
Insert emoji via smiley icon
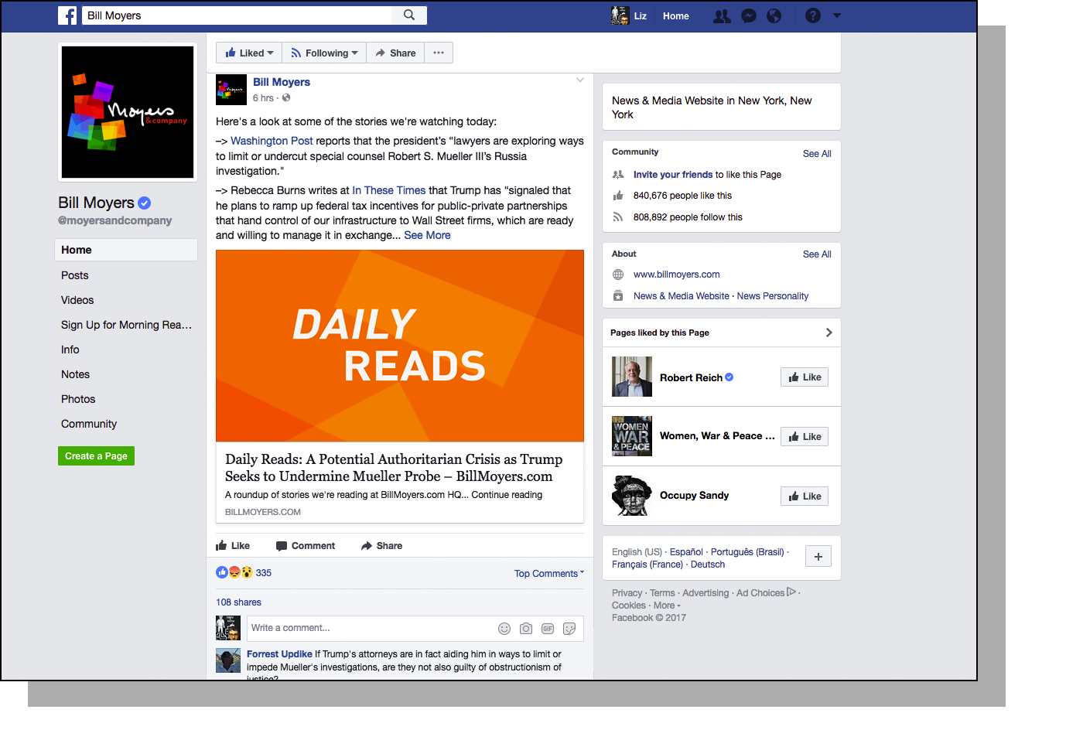(504, 629)
